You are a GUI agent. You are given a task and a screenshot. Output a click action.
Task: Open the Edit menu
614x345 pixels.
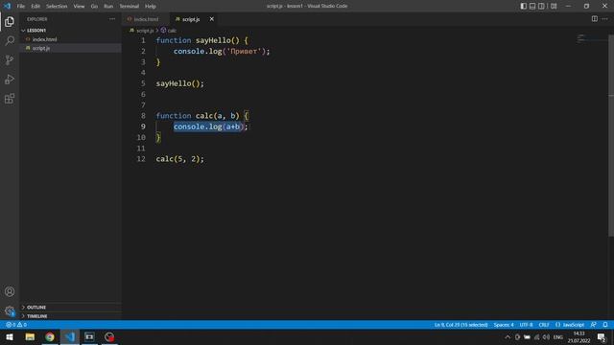(35, 6)
